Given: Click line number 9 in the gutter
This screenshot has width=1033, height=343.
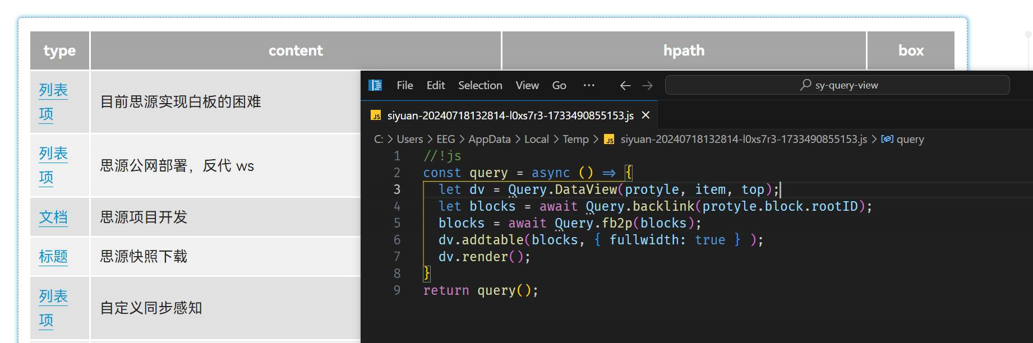Looking at the screenshot, I should [x=397, y=290].
